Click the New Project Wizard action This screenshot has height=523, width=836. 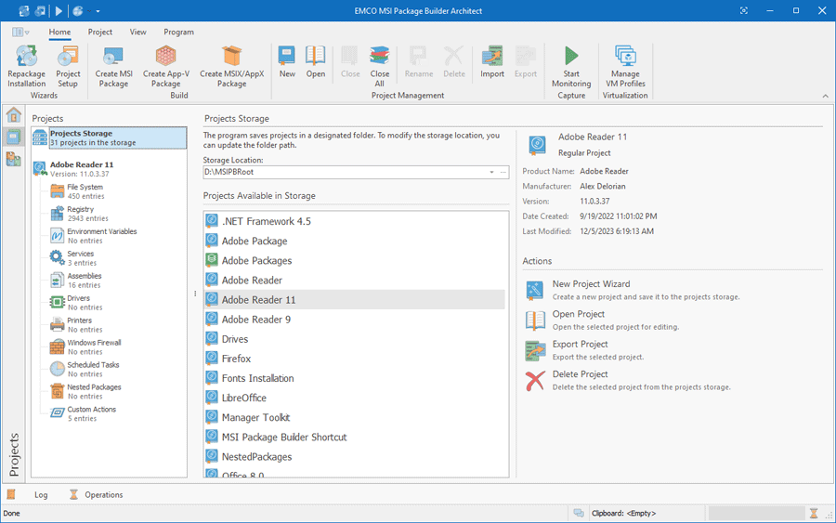pos(591,284)
